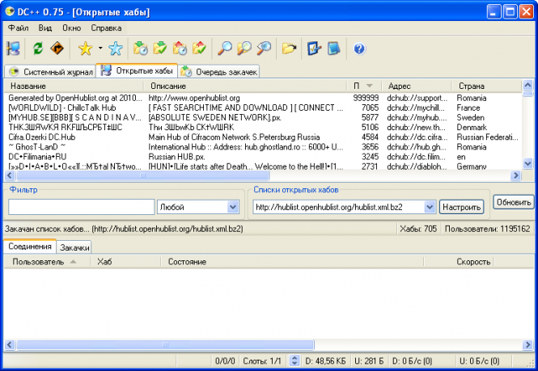538x371 pixels.
Task: Click the Настроить button
Action: (x=461, y=207)
